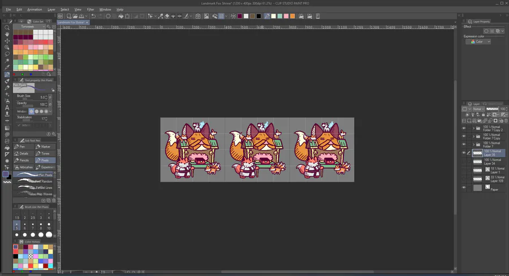This screenshot has width=509, height=276.
Task: Select the Markers sub tool group
Action: (x=45, y=147)
